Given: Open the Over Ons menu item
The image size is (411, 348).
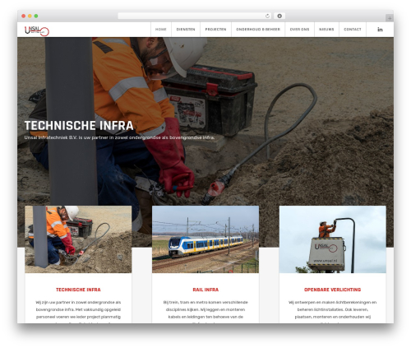Looking at the screenshot, I should tap(299, 30).
